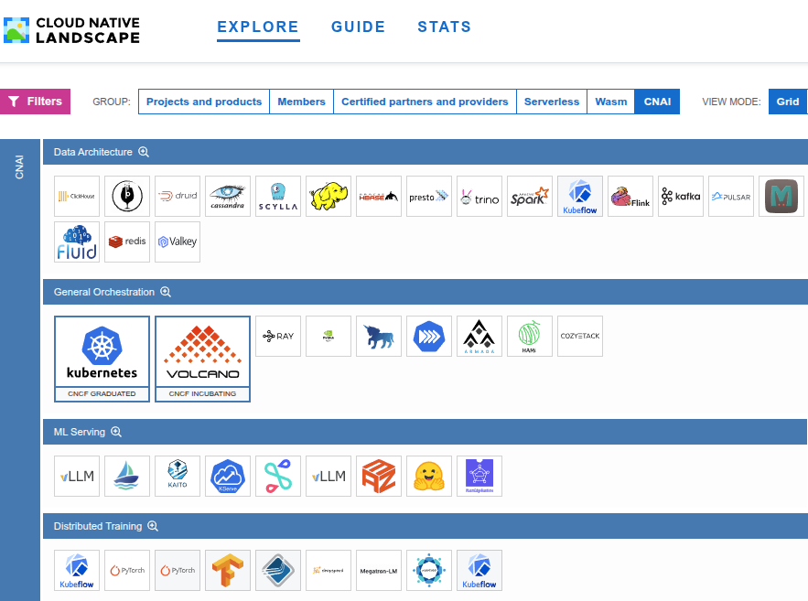Click the Memcached M logo

point(781,196)
